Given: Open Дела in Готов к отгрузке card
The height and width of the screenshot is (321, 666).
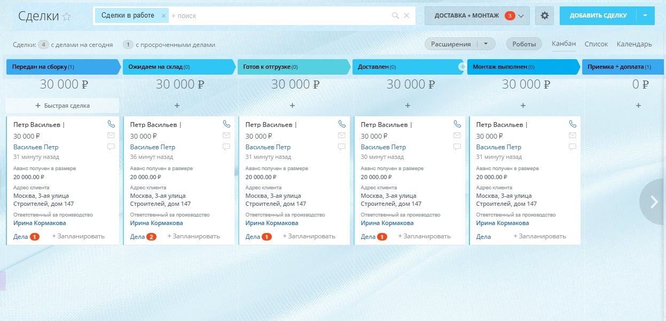Looking at the screenshot, I should click(x=258, y=236).
